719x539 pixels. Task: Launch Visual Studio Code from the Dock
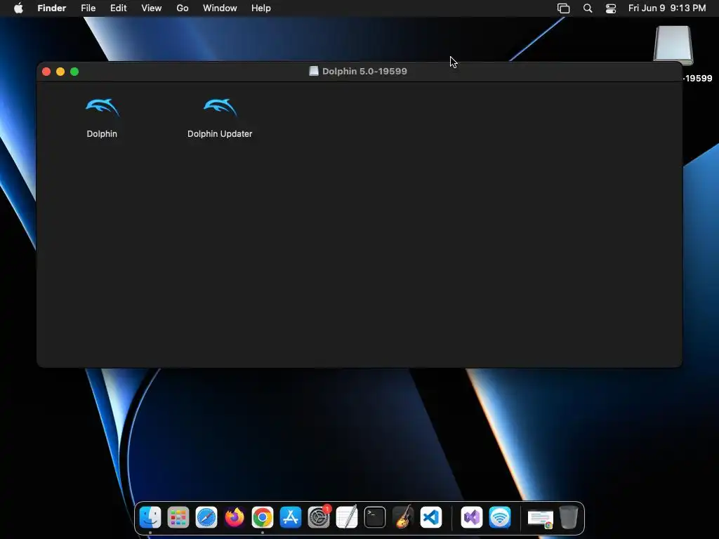click(x=431, y=517)
